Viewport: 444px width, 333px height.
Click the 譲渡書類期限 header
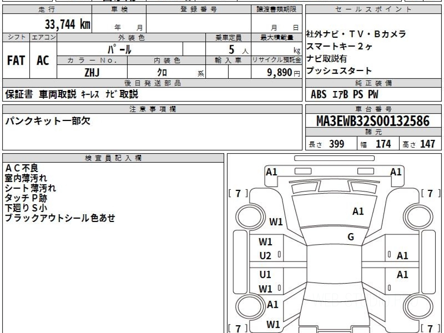[277, 10]
